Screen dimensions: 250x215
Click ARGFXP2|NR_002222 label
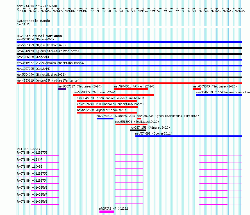(x=113, y=209)
